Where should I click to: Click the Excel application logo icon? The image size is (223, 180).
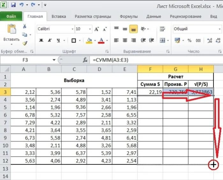point(4,5)
